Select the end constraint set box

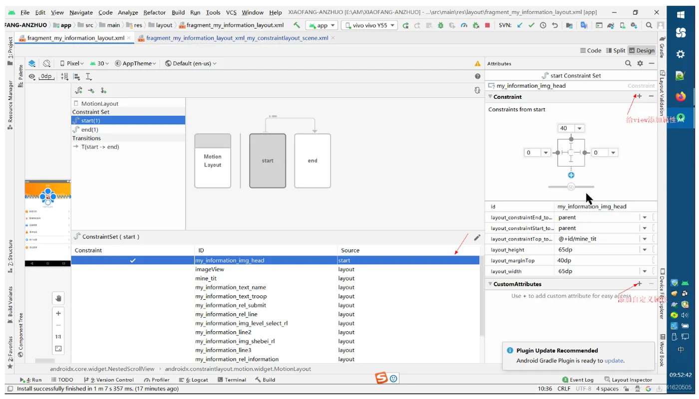313,161
